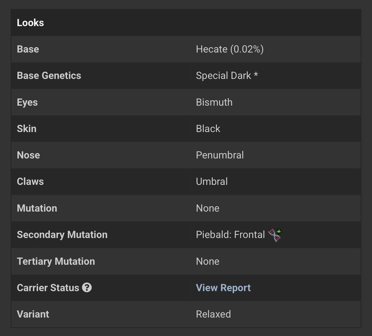Click the Bismuth eyes value

click(x=214, y=102)
